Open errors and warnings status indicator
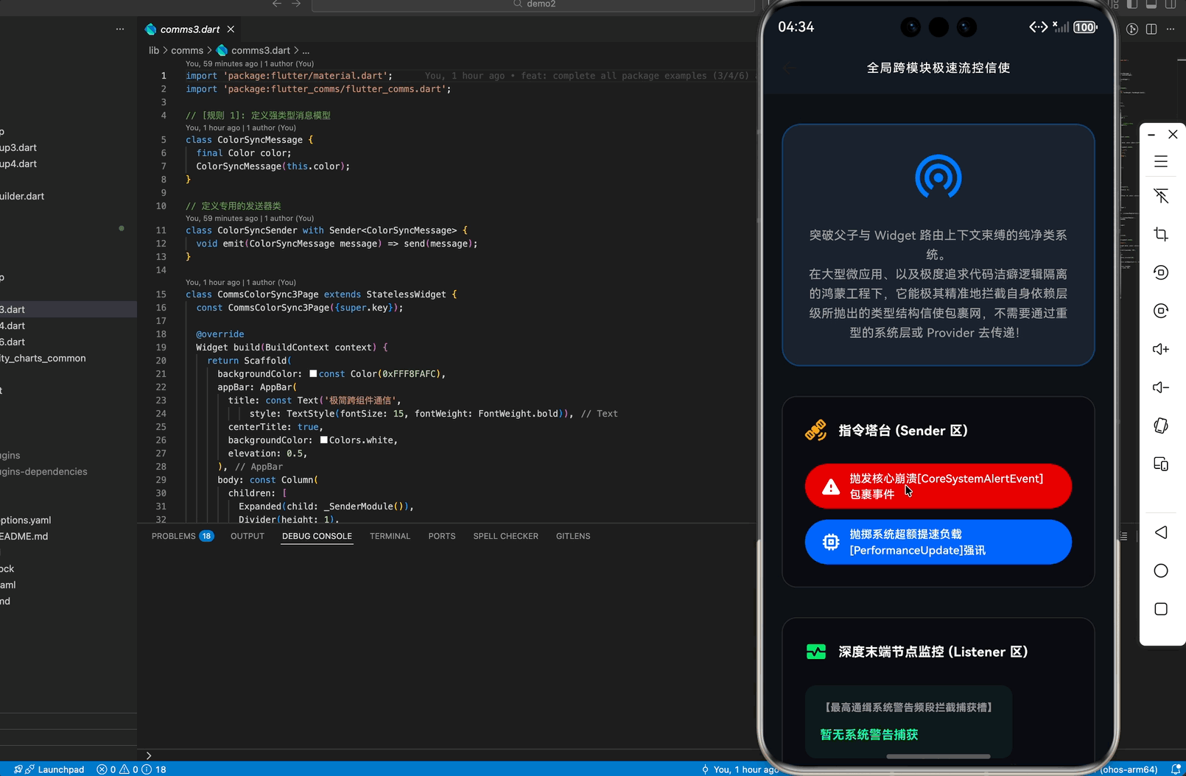 (118, 769)
